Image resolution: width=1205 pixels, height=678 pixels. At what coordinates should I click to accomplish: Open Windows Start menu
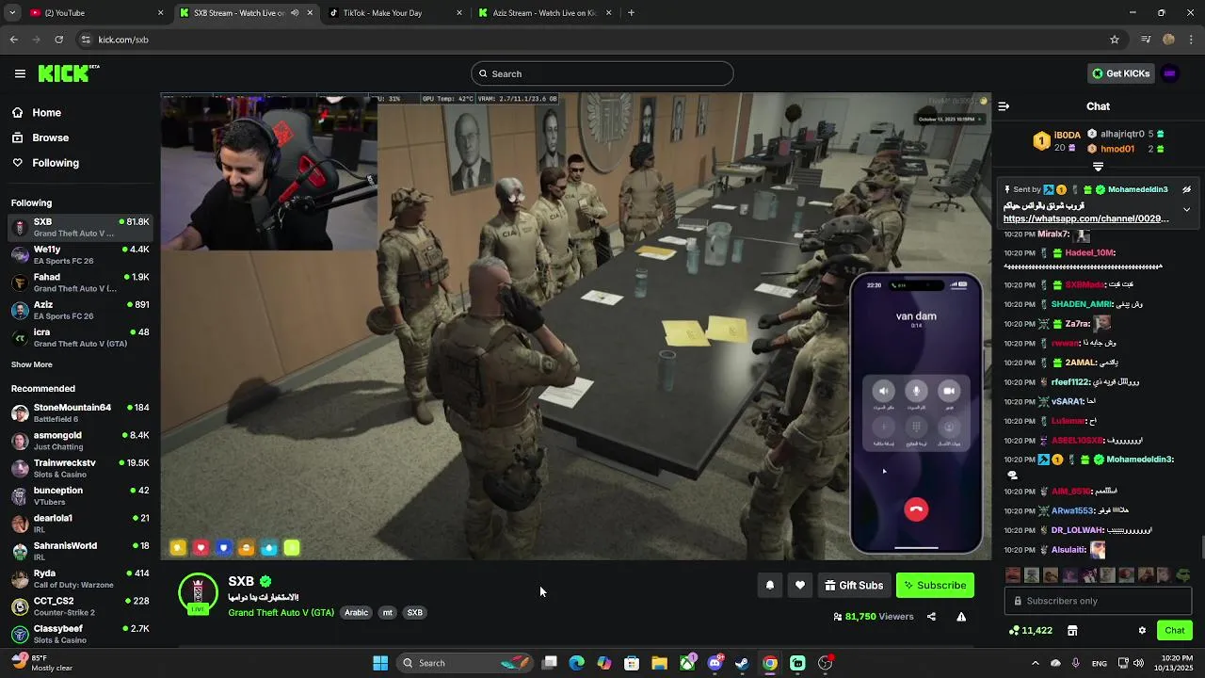(380, 663)
